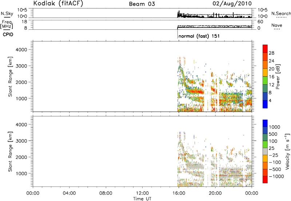291x201 pixels.
Task: Select the 'Beam 03' heading
Action: [142, 4]
